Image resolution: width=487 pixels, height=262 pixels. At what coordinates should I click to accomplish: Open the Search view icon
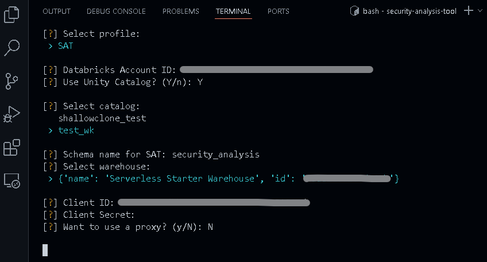pos(12,48)
